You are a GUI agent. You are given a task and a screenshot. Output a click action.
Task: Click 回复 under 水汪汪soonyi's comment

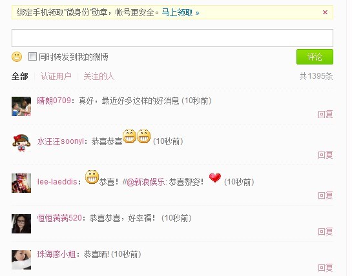(326, 155)
